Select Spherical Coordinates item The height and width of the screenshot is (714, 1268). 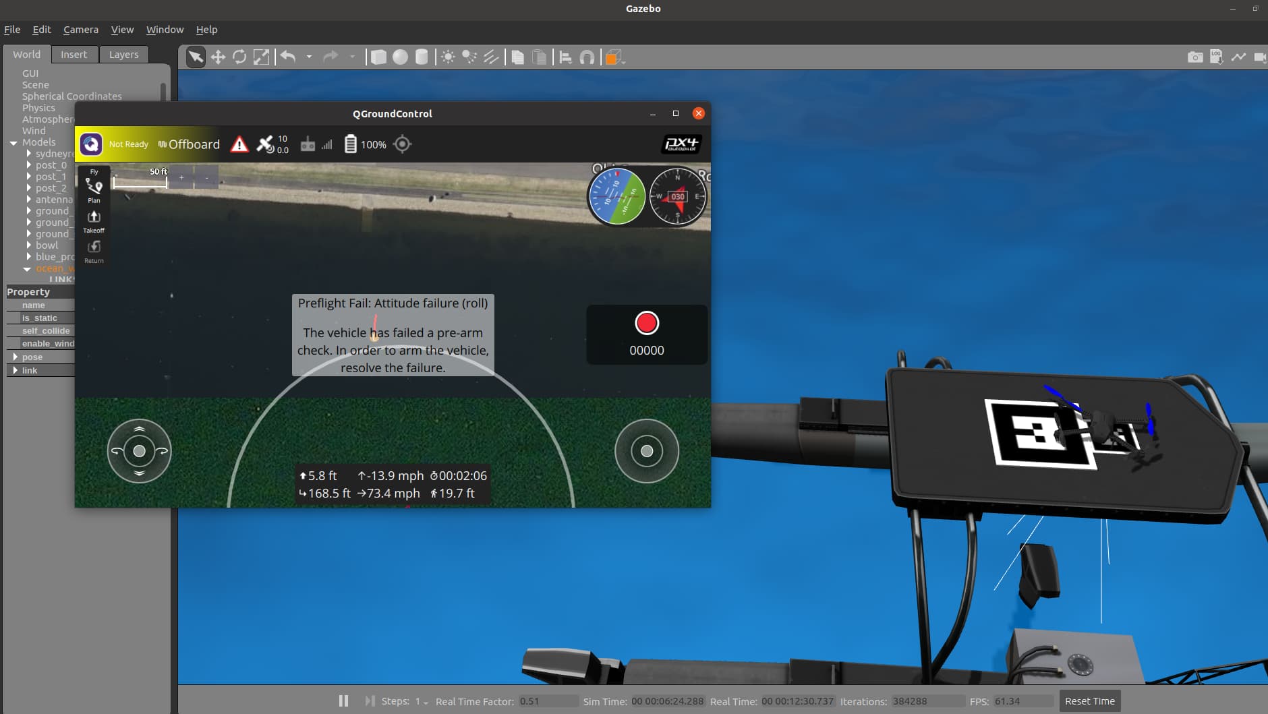pyautogui.click(x=71, y=96)
